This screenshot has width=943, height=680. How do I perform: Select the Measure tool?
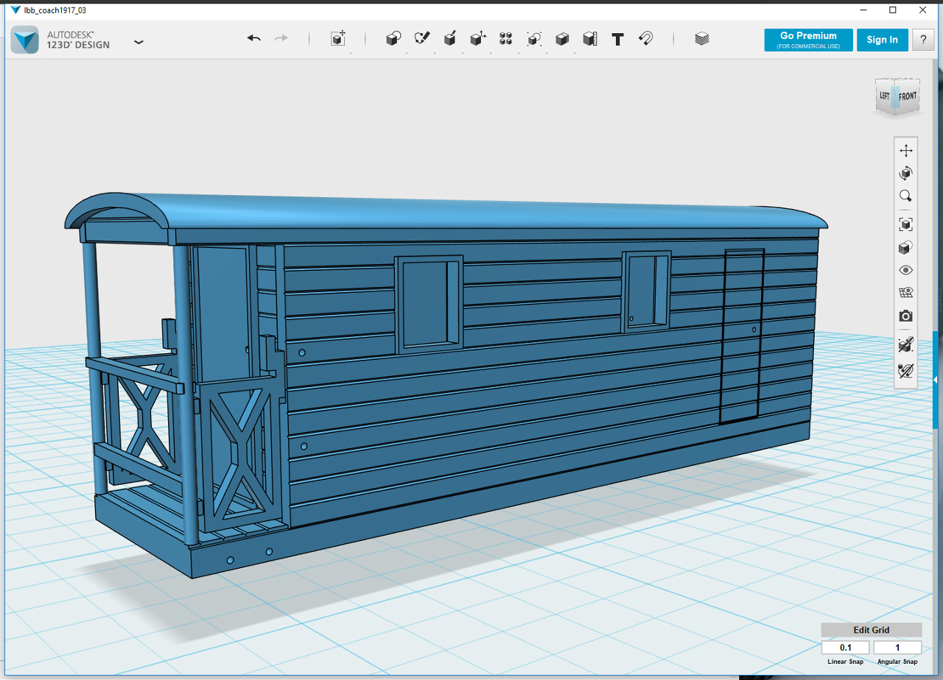point(590,39)
